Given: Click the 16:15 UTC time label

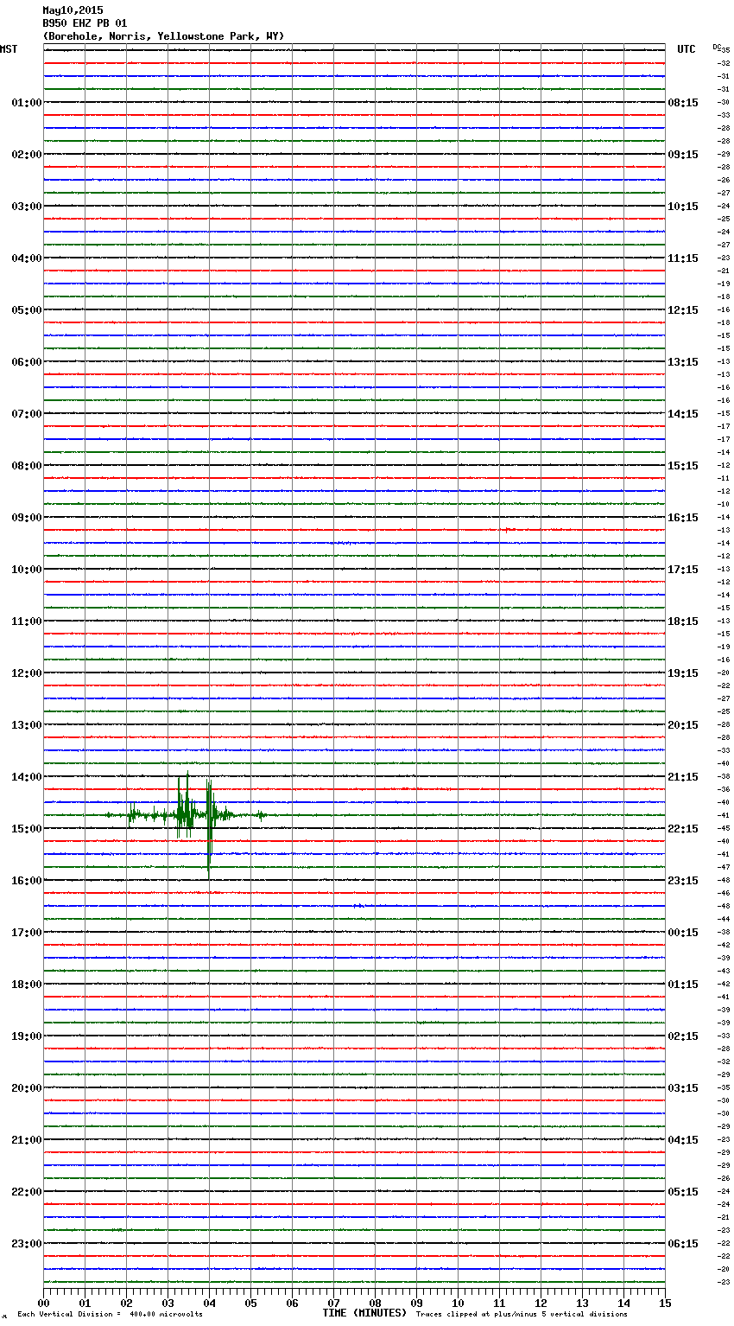Looking at the screenshot, I should tap(683, 518).
